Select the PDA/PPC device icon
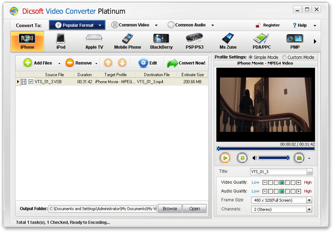The height and width of the screenshot is (232, 333). coord(261,38)
